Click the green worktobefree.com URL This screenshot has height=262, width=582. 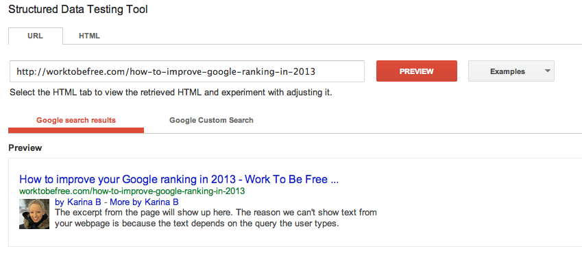pyautogui.click(x=132, y=191)
